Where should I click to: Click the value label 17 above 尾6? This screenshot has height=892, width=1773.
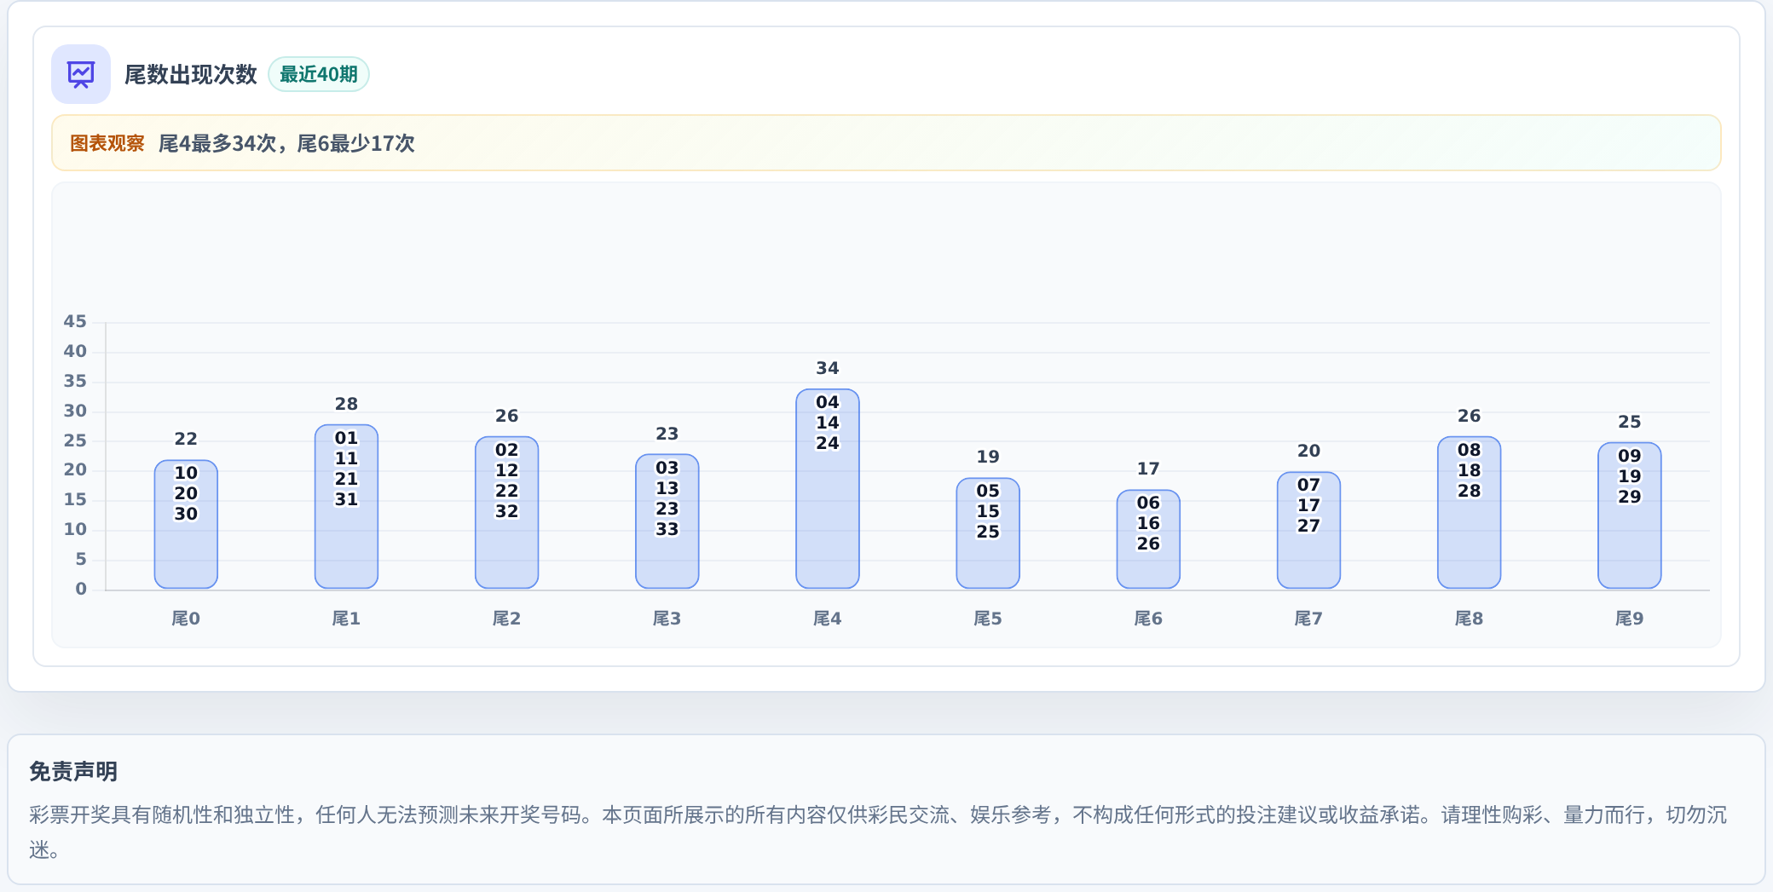click(1148, 469)
